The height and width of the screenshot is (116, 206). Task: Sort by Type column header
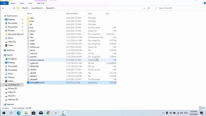(x=90, y=14)
